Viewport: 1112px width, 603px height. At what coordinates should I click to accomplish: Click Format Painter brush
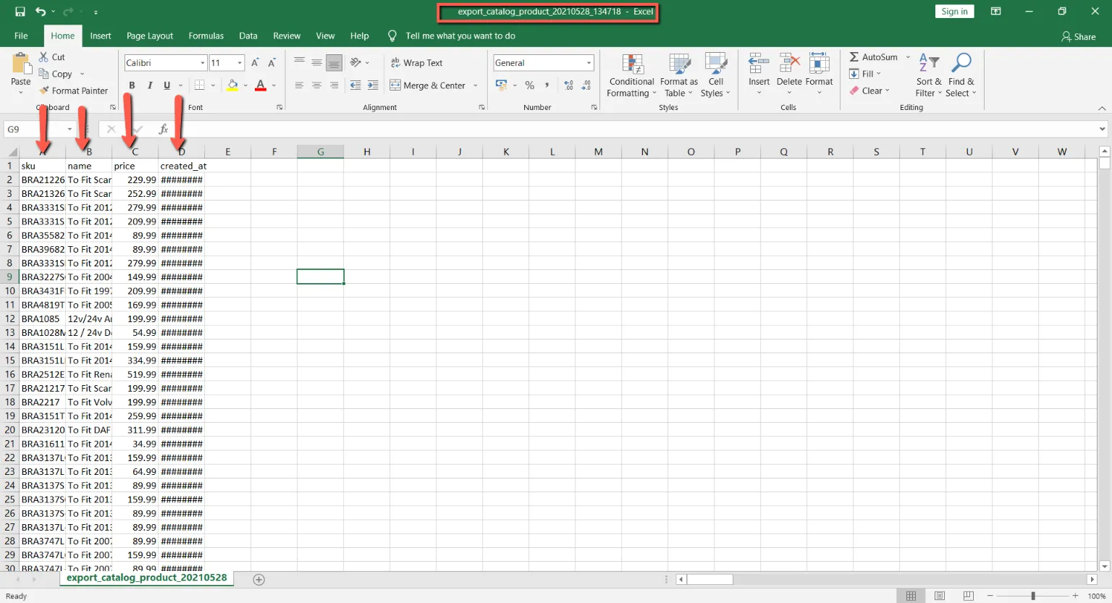pos(74,90)
